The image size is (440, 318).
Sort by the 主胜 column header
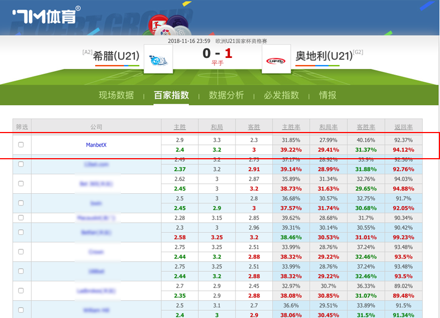pyautogui.click(x=179, y=126)
